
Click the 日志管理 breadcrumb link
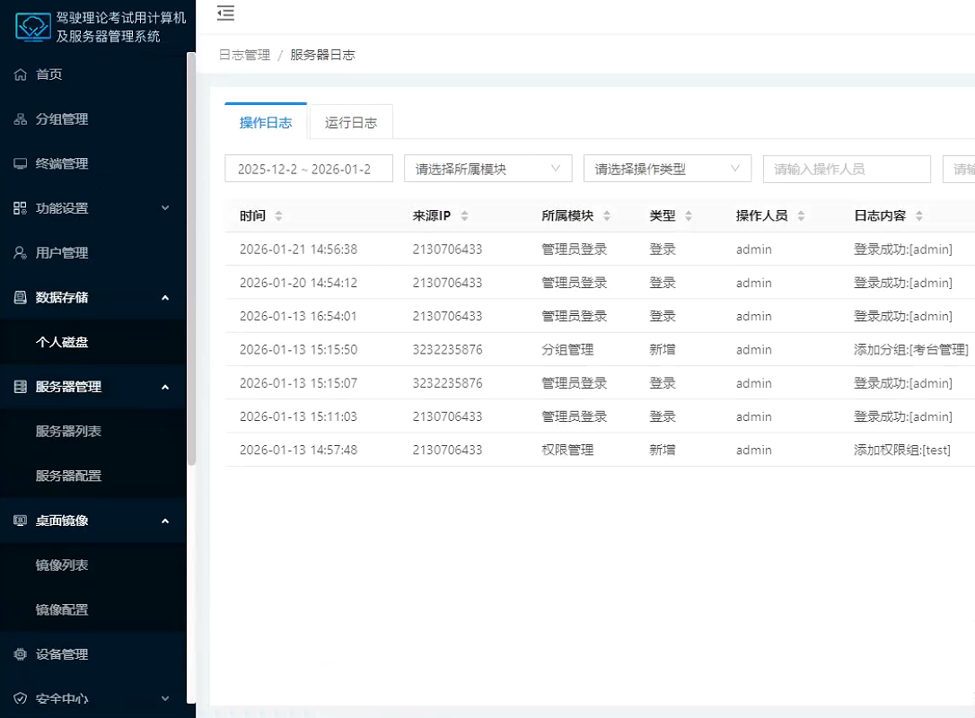244,55
